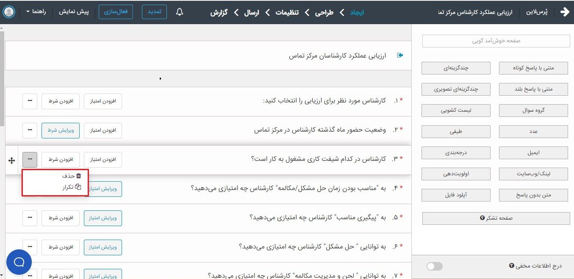This screenshot has height=279, width=574.
Task: Go to the گزارش tab
Action: 219,12
